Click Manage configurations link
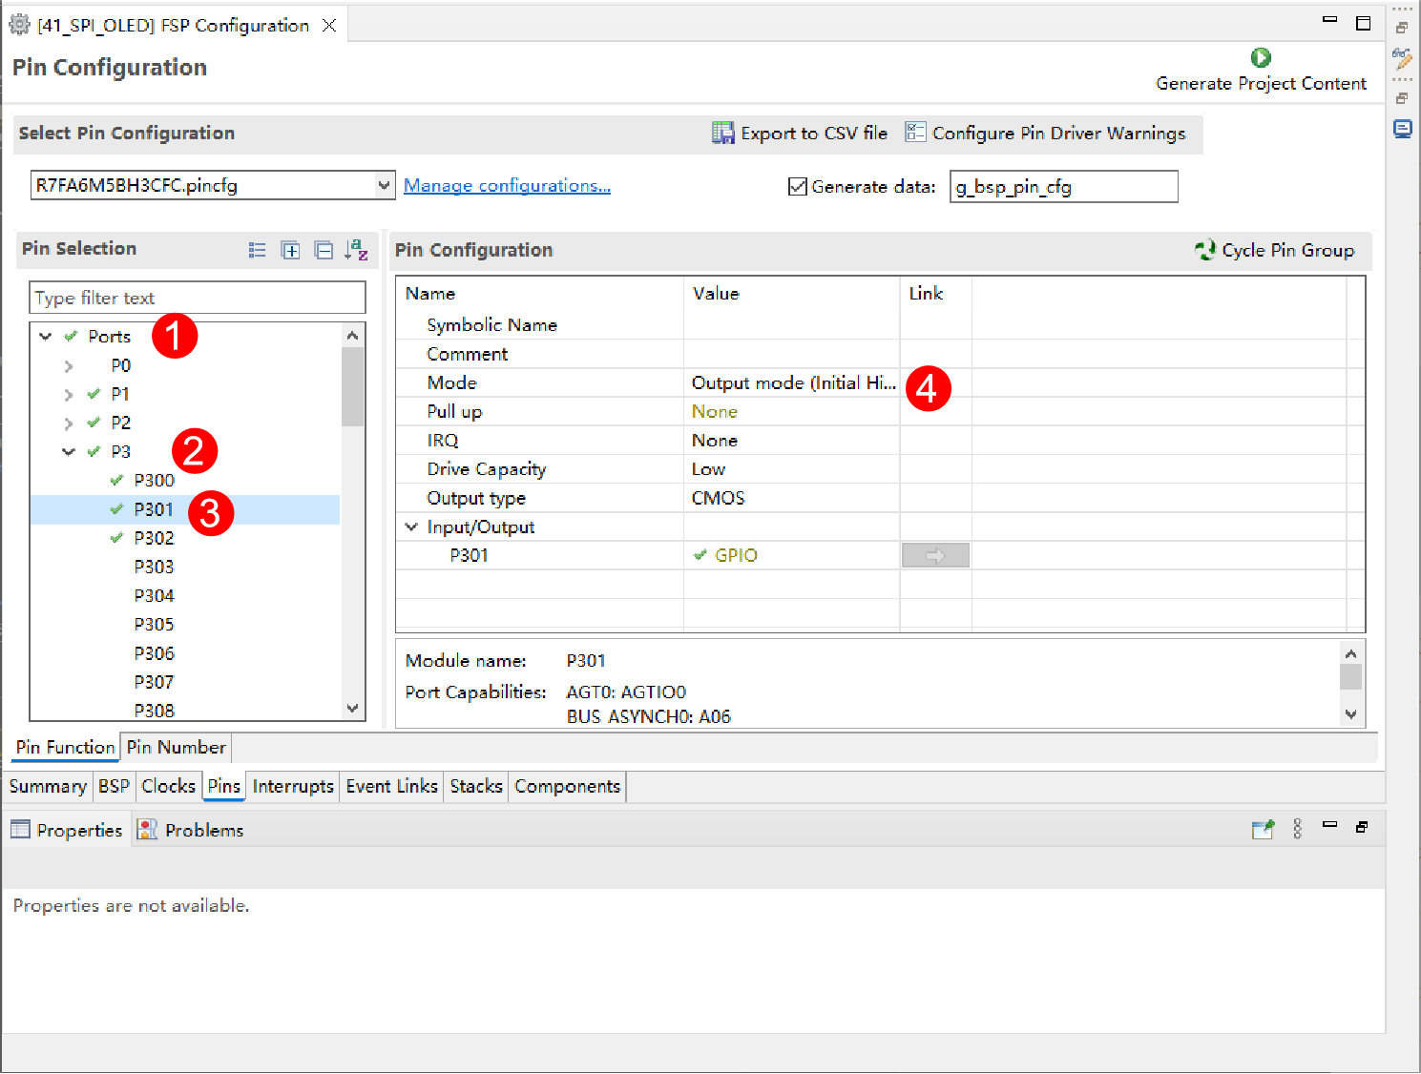This screenshot has width=1421, height=1074. (x=507, y=186)
